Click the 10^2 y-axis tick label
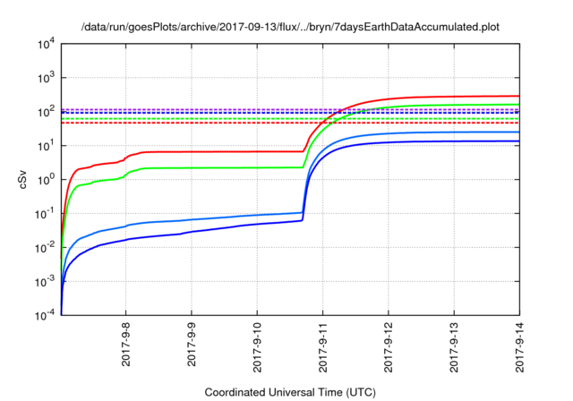 pos(47,112)
